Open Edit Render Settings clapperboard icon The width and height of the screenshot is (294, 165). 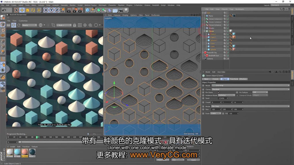(80, 10)
